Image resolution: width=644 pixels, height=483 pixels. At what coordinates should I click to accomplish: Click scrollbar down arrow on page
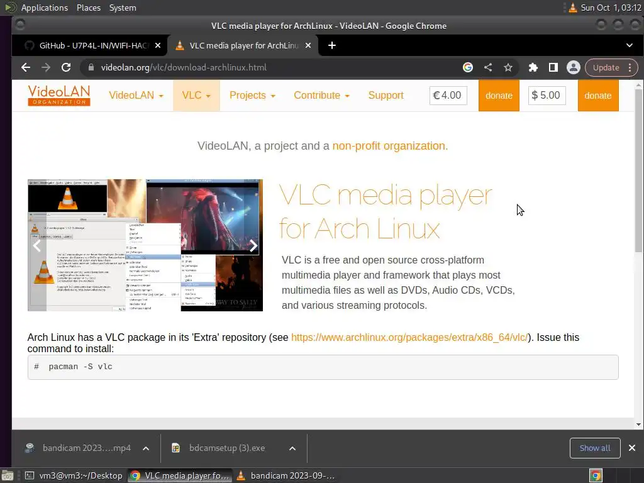pyautogui.click(x=638, y=425)
